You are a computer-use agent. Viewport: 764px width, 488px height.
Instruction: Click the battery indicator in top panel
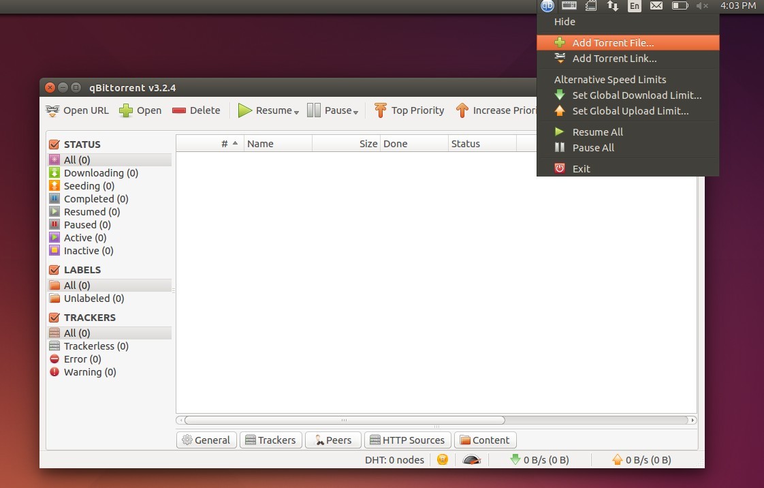680,5
